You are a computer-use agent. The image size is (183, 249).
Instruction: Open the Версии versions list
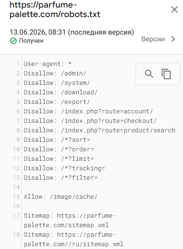click(x=153, y=39)
